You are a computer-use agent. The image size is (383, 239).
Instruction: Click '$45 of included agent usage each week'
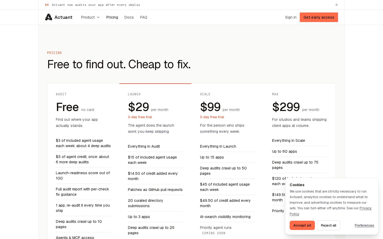click(225, 187)
